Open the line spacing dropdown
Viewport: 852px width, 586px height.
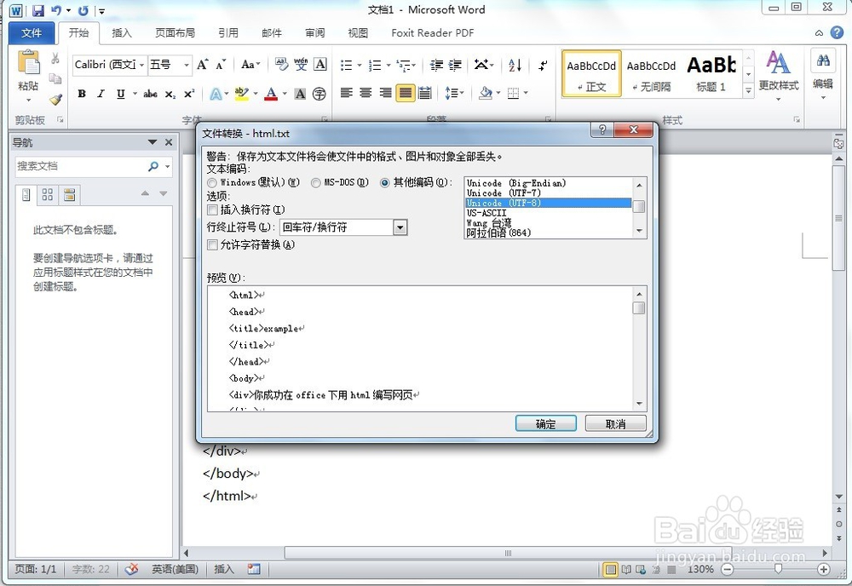pos(454,94)
